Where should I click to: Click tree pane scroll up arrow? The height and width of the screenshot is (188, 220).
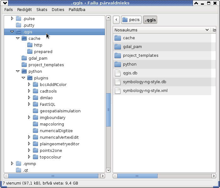tap(108, 18)
